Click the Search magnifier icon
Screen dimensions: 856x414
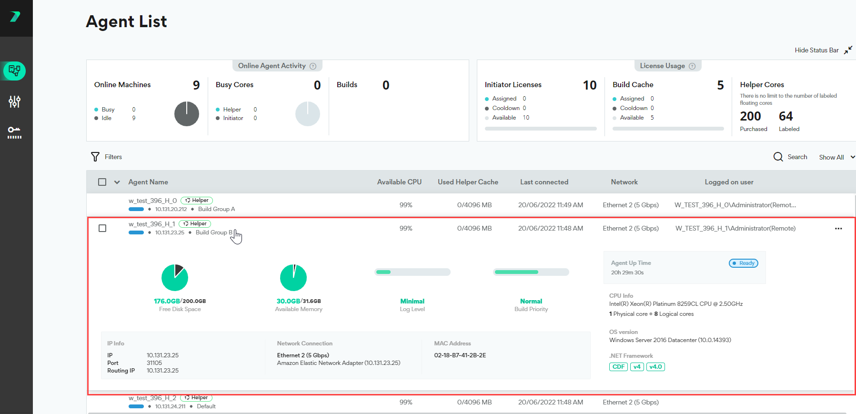point(778,157)
